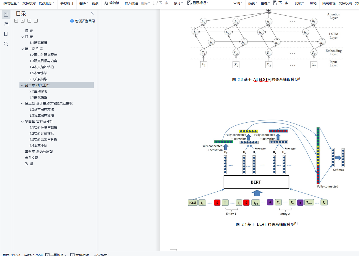Run 智能识别目录 smart outline detection
The height and width of the screenshot is (256, 359).
pos(82,21)
